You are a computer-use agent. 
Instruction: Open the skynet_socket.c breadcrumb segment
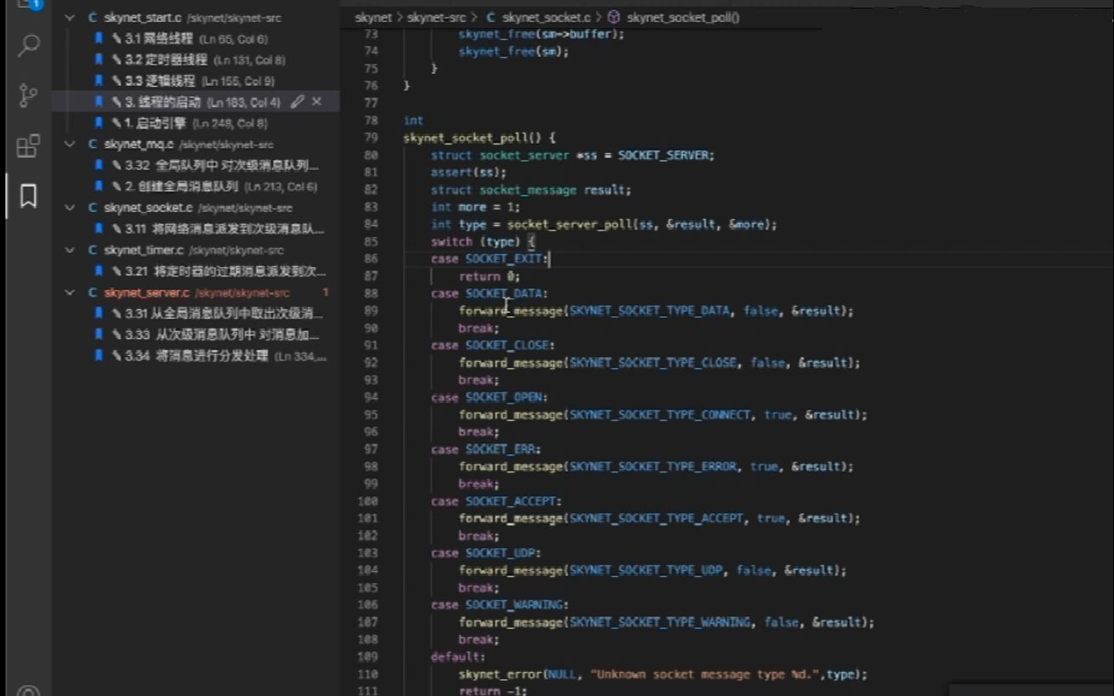point(545,17)
